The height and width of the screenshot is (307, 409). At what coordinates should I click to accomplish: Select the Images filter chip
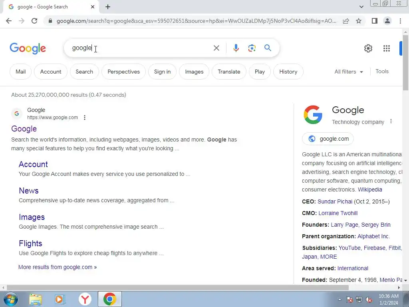194,72
